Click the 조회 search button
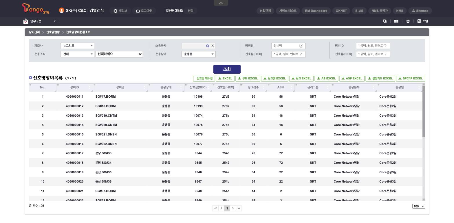 (x=227, y=69)
